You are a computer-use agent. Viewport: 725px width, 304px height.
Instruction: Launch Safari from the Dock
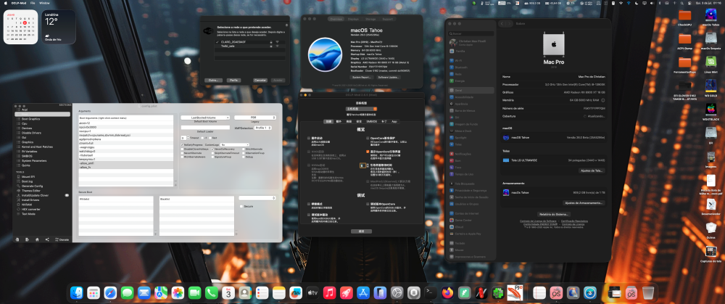coord(110,293)
